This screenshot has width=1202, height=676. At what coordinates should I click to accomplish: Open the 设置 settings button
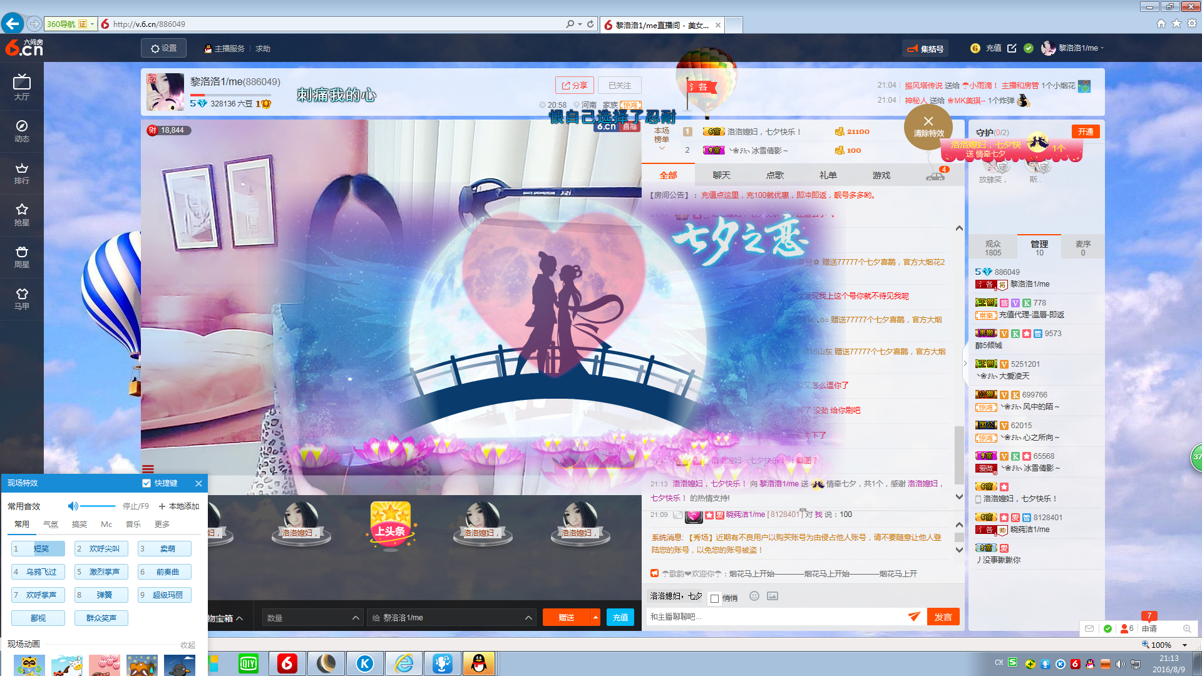[163, 48]
